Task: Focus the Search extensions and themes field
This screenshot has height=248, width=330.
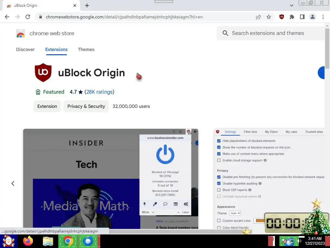Action: [x=271, y=33]
